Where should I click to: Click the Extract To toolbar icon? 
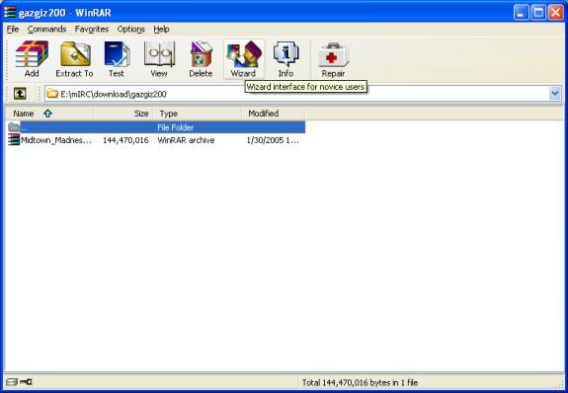click(75, 59)
